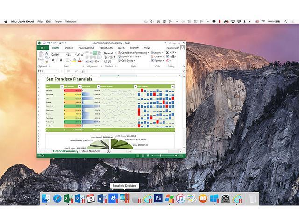
Task: Switch to the Store Numbers sheet tab
Action: 91,151
